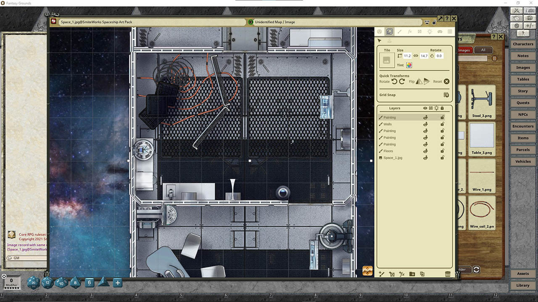
Task: Toggle visibility of Space_1.jpg layer
Action: (425, 158)
